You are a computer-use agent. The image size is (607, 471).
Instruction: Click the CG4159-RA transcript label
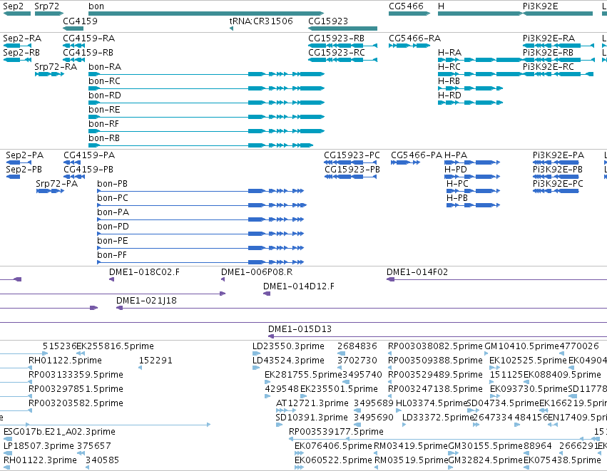point(88,38)
